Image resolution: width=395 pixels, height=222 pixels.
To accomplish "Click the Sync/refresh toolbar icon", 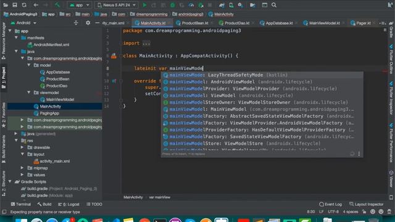I will tap(24, 5).
